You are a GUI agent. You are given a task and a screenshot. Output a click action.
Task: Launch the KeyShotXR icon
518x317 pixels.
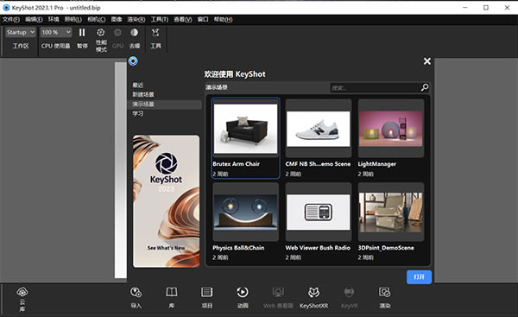pos(313,292)
